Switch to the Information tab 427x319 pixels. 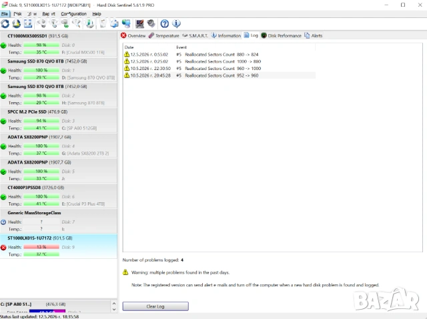pyautogui.click(x=226, y=35)
